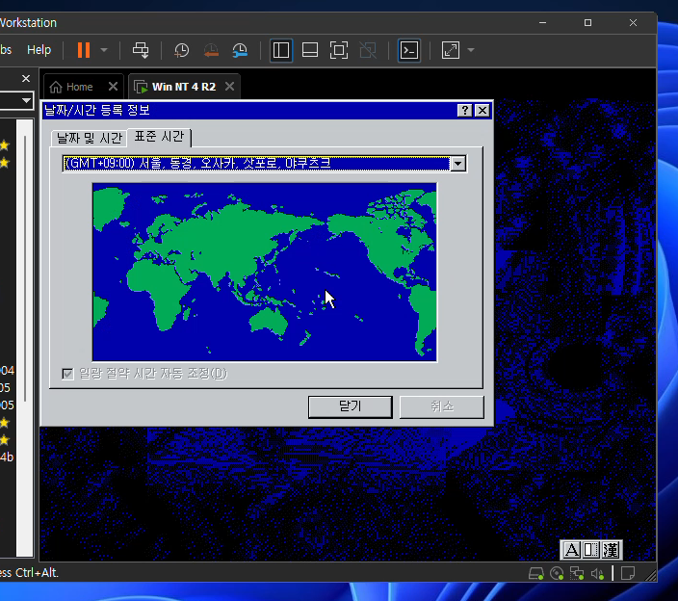Click the sound card status icon
The image size is (678, 601).
click(597, 574)
